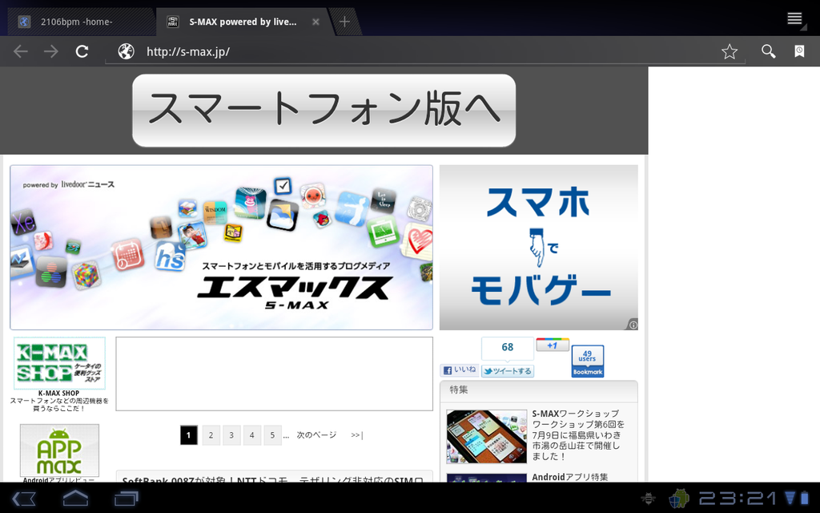Click the 49 users Bookmark badge

click(587, 362)
